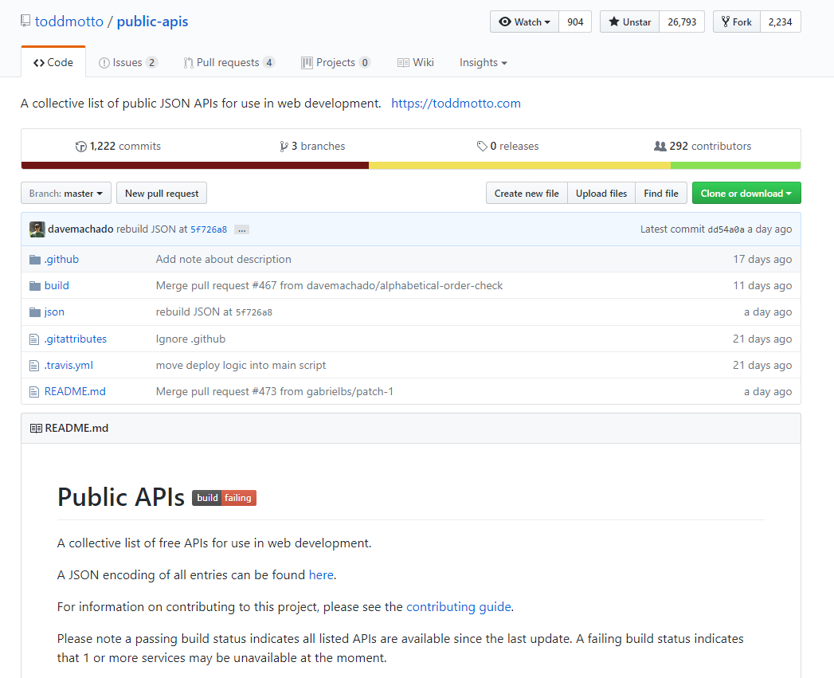Expand the Clone or download menu

click(746, 193)
